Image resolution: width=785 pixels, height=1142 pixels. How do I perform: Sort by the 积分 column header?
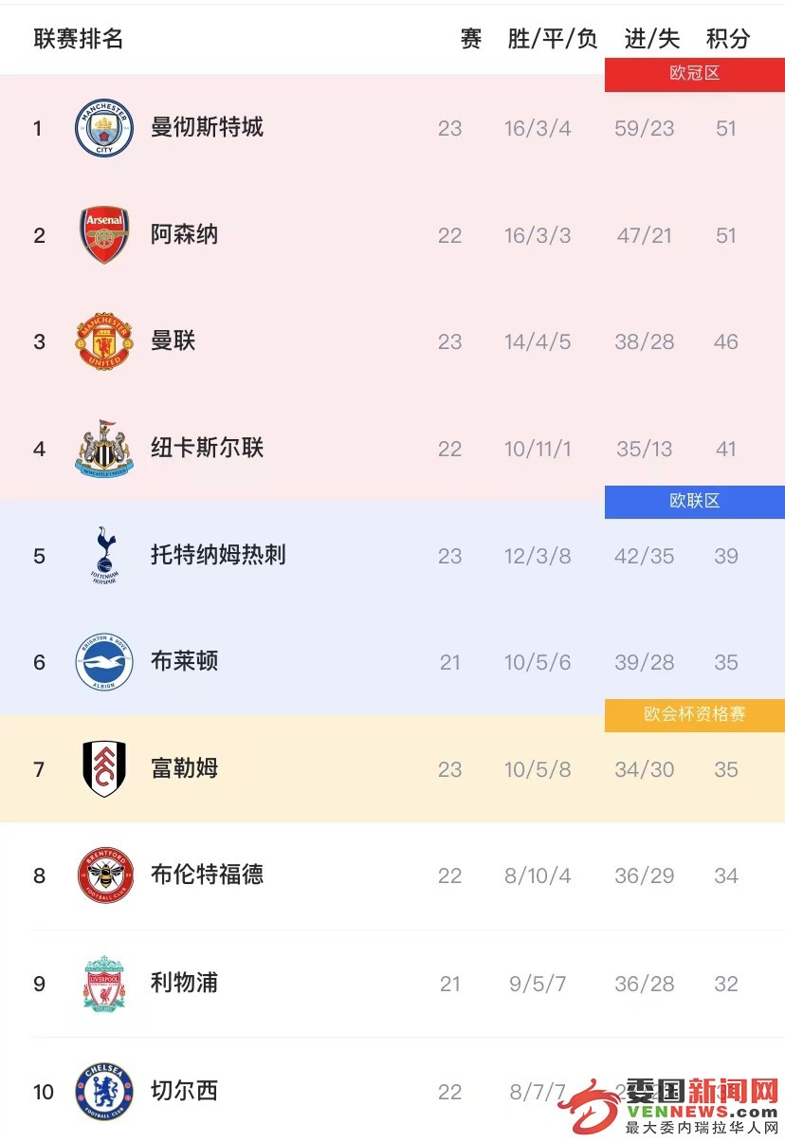728,39
